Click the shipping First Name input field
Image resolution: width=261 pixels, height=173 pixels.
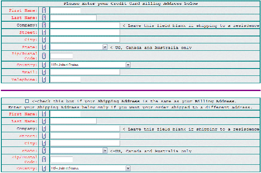(x=65, y=114)
